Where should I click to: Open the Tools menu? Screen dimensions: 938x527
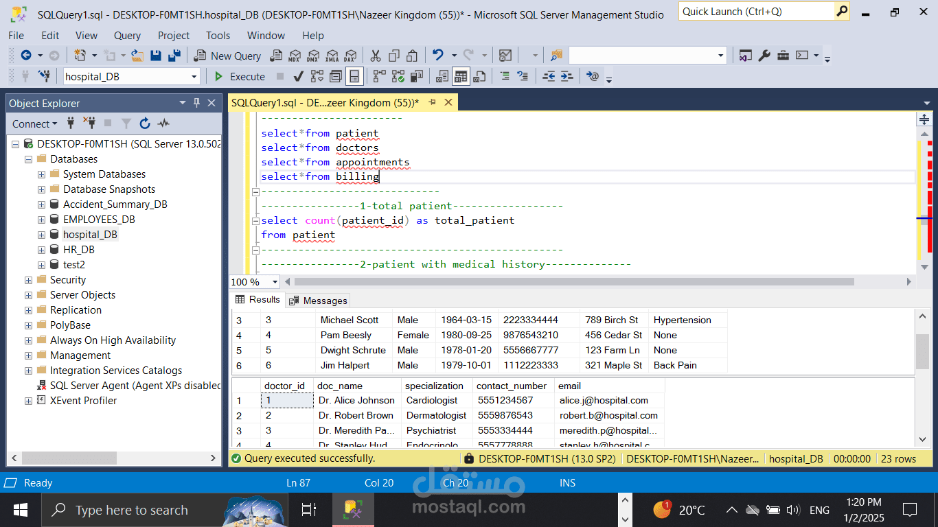[x=218, y=36]
